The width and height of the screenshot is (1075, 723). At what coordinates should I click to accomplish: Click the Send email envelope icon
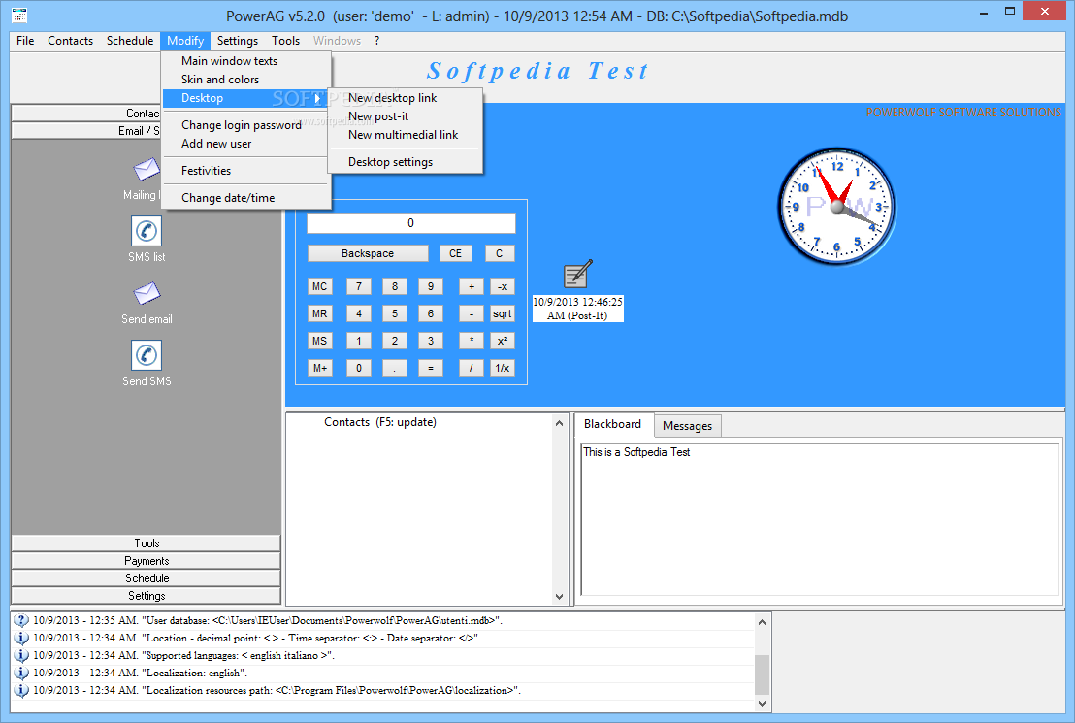pyautogui.click(x=147, y=294)
